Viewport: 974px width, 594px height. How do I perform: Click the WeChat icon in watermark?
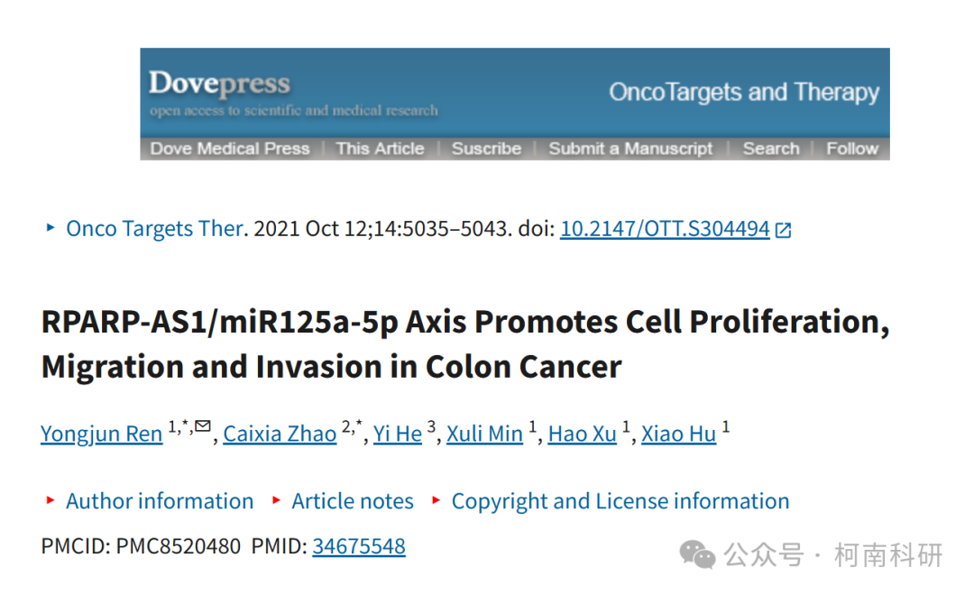pos(697,553)
